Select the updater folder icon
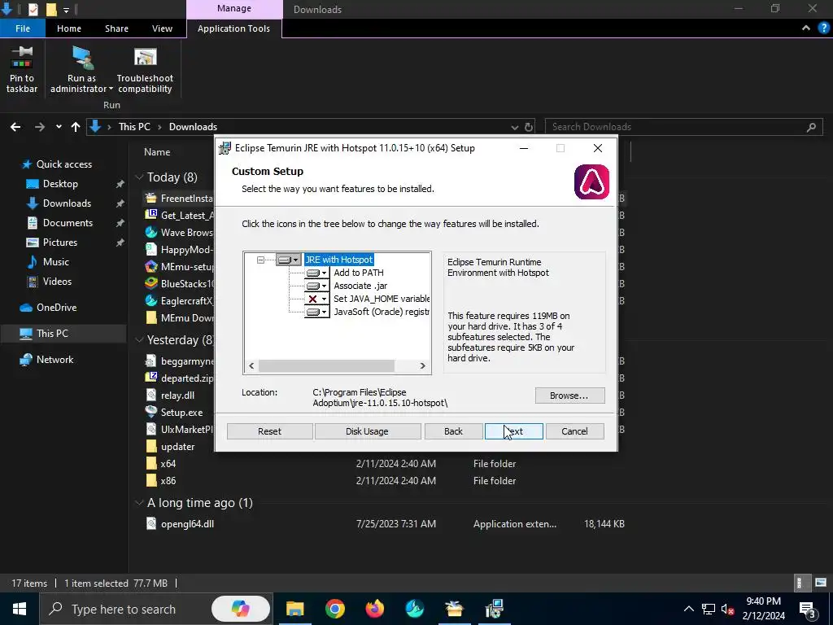The width and height of the screenshot is (833, 625). 151,447
